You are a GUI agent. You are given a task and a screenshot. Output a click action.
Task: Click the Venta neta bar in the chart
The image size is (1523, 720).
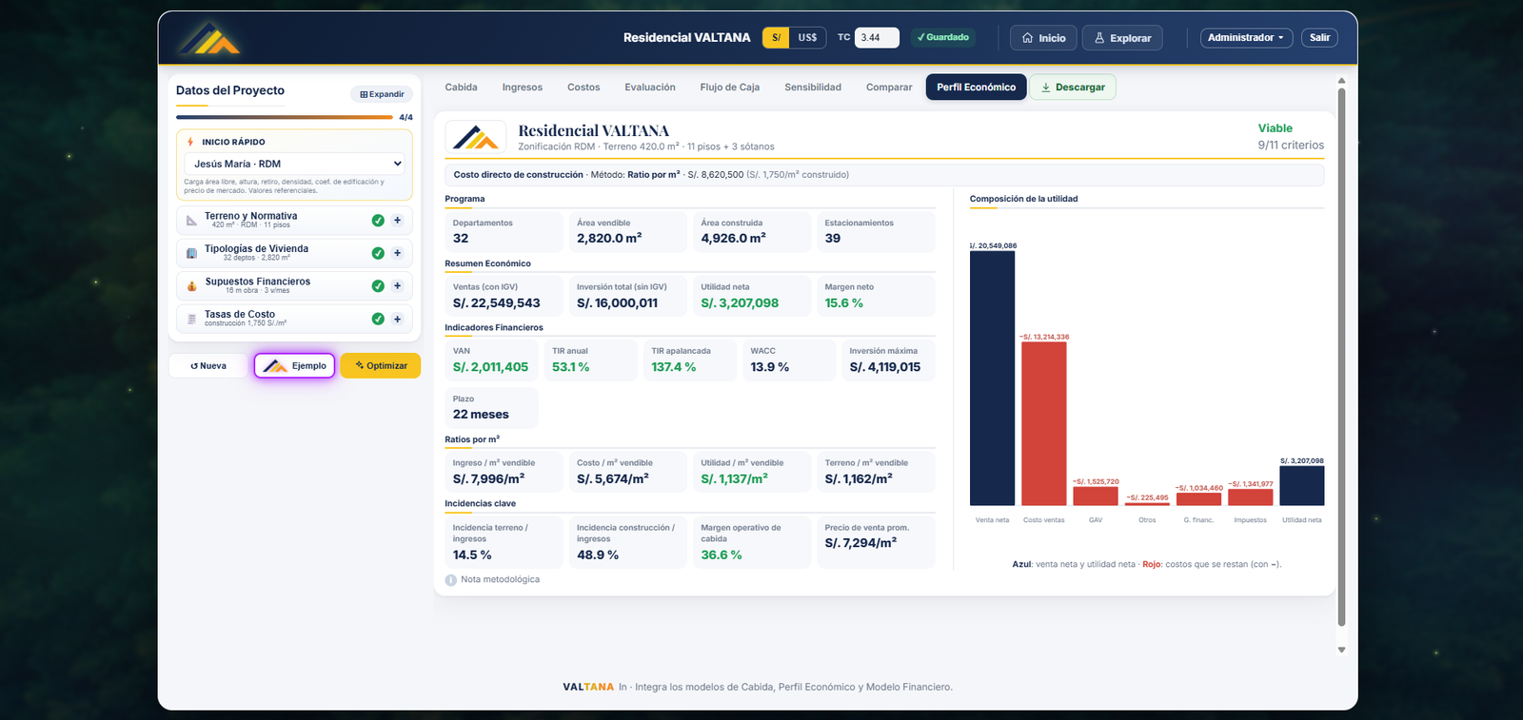(992, 378)
